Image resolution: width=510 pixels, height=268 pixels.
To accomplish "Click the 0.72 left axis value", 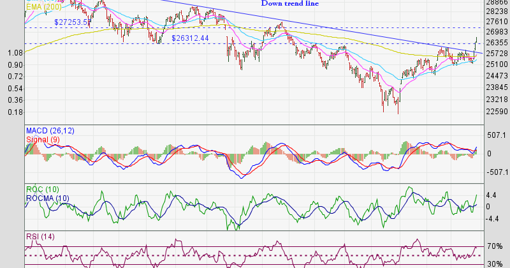I will [15, 77].
